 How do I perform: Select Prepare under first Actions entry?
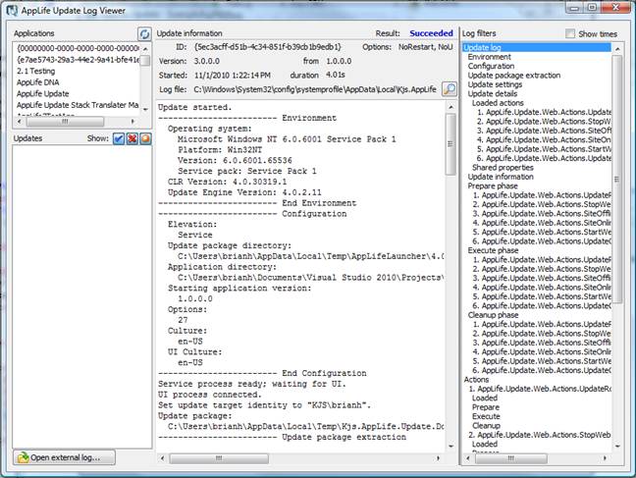click(486, 407)
